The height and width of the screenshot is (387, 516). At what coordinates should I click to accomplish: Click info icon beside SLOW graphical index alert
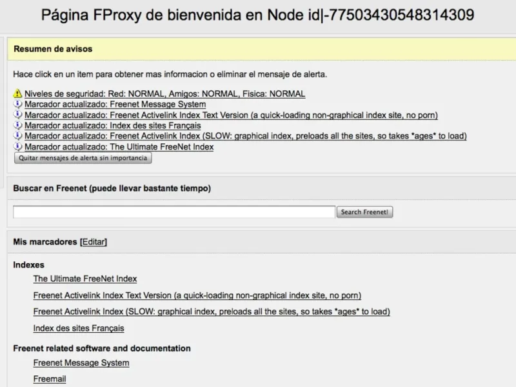coord(18,136)
